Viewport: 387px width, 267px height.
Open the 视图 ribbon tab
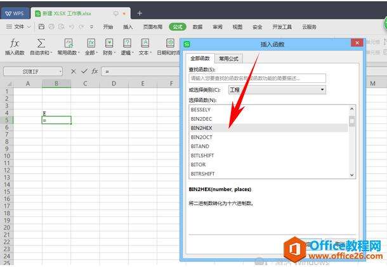[x=237, y=27]
